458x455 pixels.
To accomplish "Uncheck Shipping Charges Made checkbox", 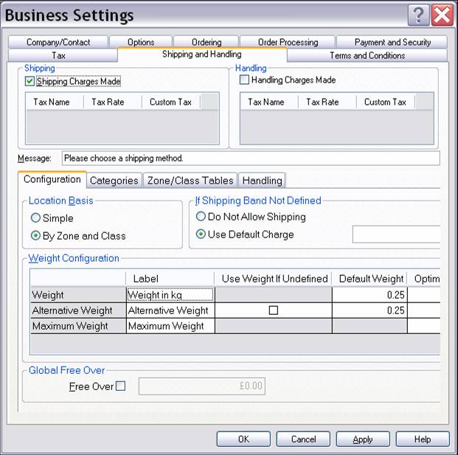I will click(x=30, y=81).
